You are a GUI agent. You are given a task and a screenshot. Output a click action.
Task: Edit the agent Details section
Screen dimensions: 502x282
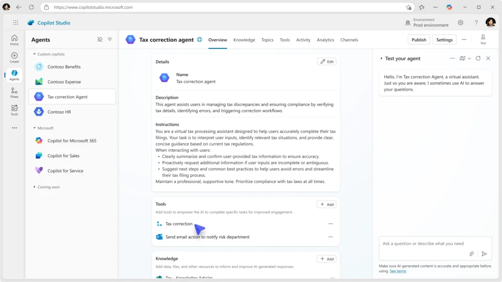tap(326, 61)
